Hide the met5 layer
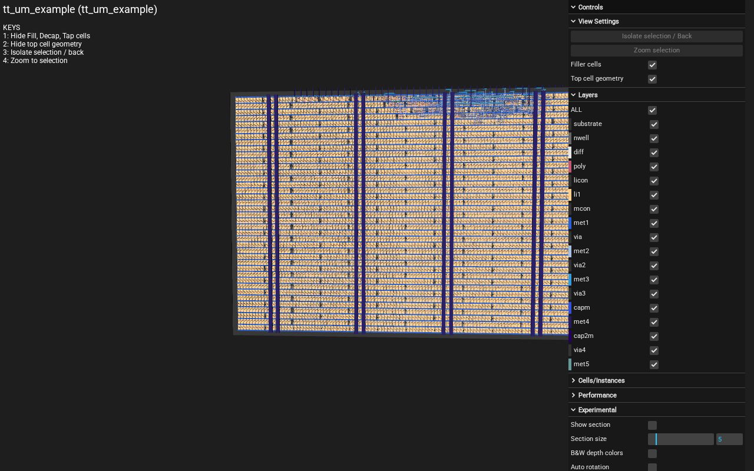This screenshot has width=754, height=471. click(654, 364)
